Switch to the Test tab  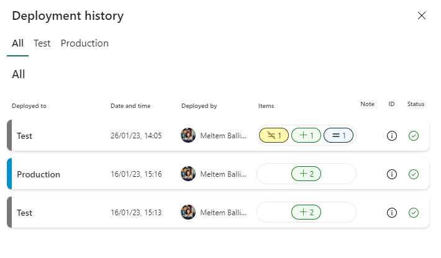pos(42,43)
